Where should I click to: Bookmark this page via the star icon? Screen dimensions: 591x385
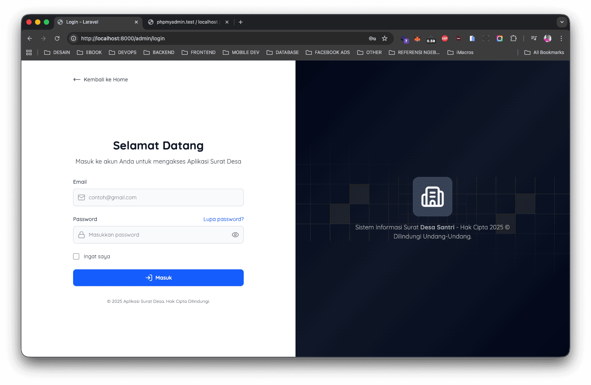(x=385, y=38)
